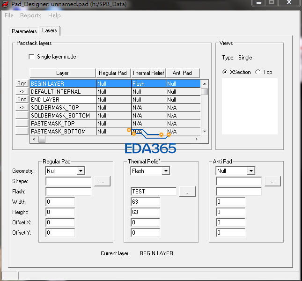Click blank row button beside SOLDERMASK_BOTTOM
The height and width of the screenshot is (281, 302).
22,115
